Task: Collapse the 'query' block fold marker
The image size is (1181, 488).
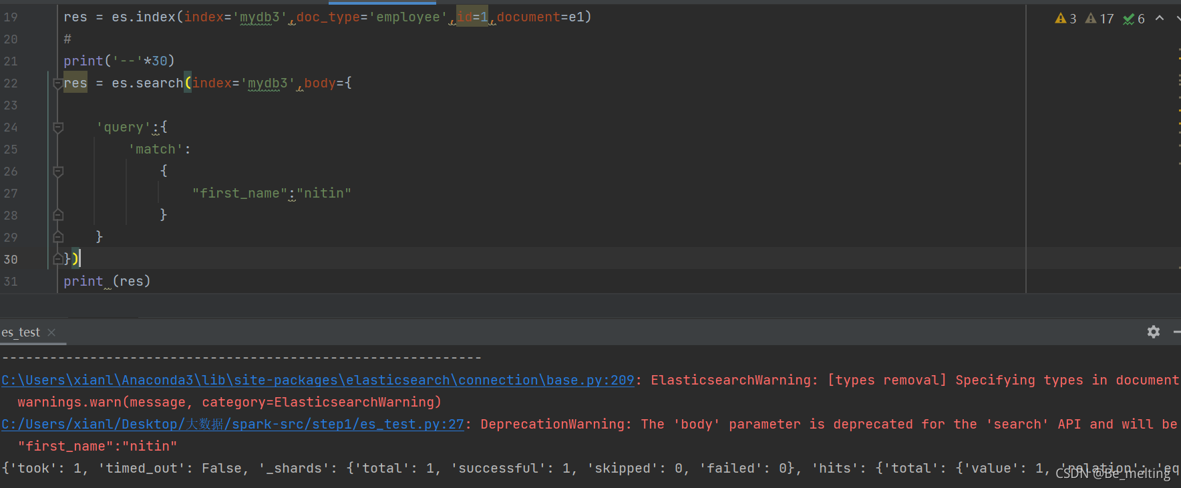Action: click(58, 128)
